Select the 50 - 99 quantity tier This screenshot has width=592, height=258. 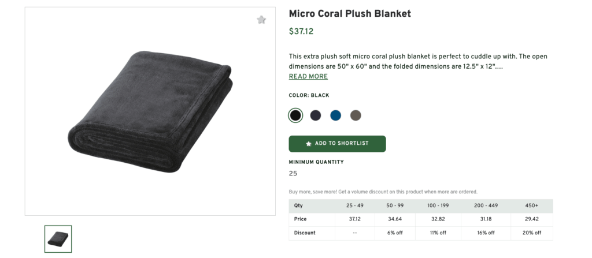point(395,205)
